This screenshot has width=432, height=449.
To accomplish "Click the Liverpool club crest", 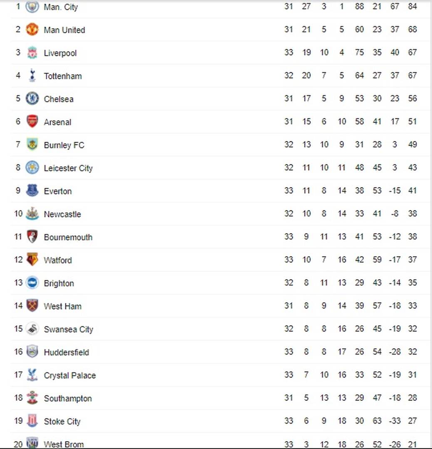I will click(x=32, y=53).
